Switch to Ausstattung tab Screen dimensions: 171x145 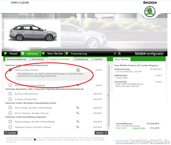pyautogui.click(x=82, y=59)
